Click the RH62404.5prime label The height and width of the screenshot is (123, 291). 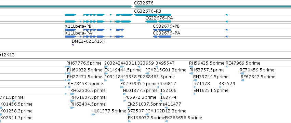click(x=88, y=104)
